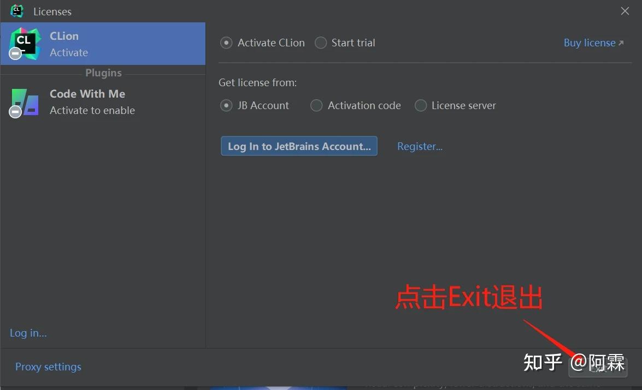Click the Register link

(420, 146)
